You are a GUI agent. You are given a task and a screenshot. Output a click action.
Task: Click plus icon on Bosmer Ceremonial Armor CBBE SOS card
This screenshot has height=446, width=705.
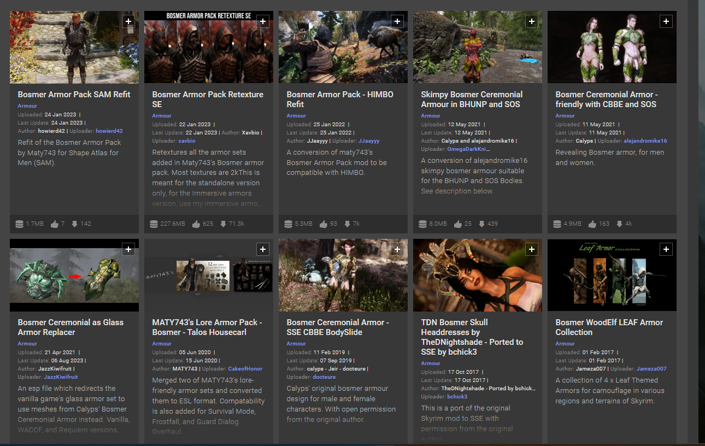[x=666, y=21]
